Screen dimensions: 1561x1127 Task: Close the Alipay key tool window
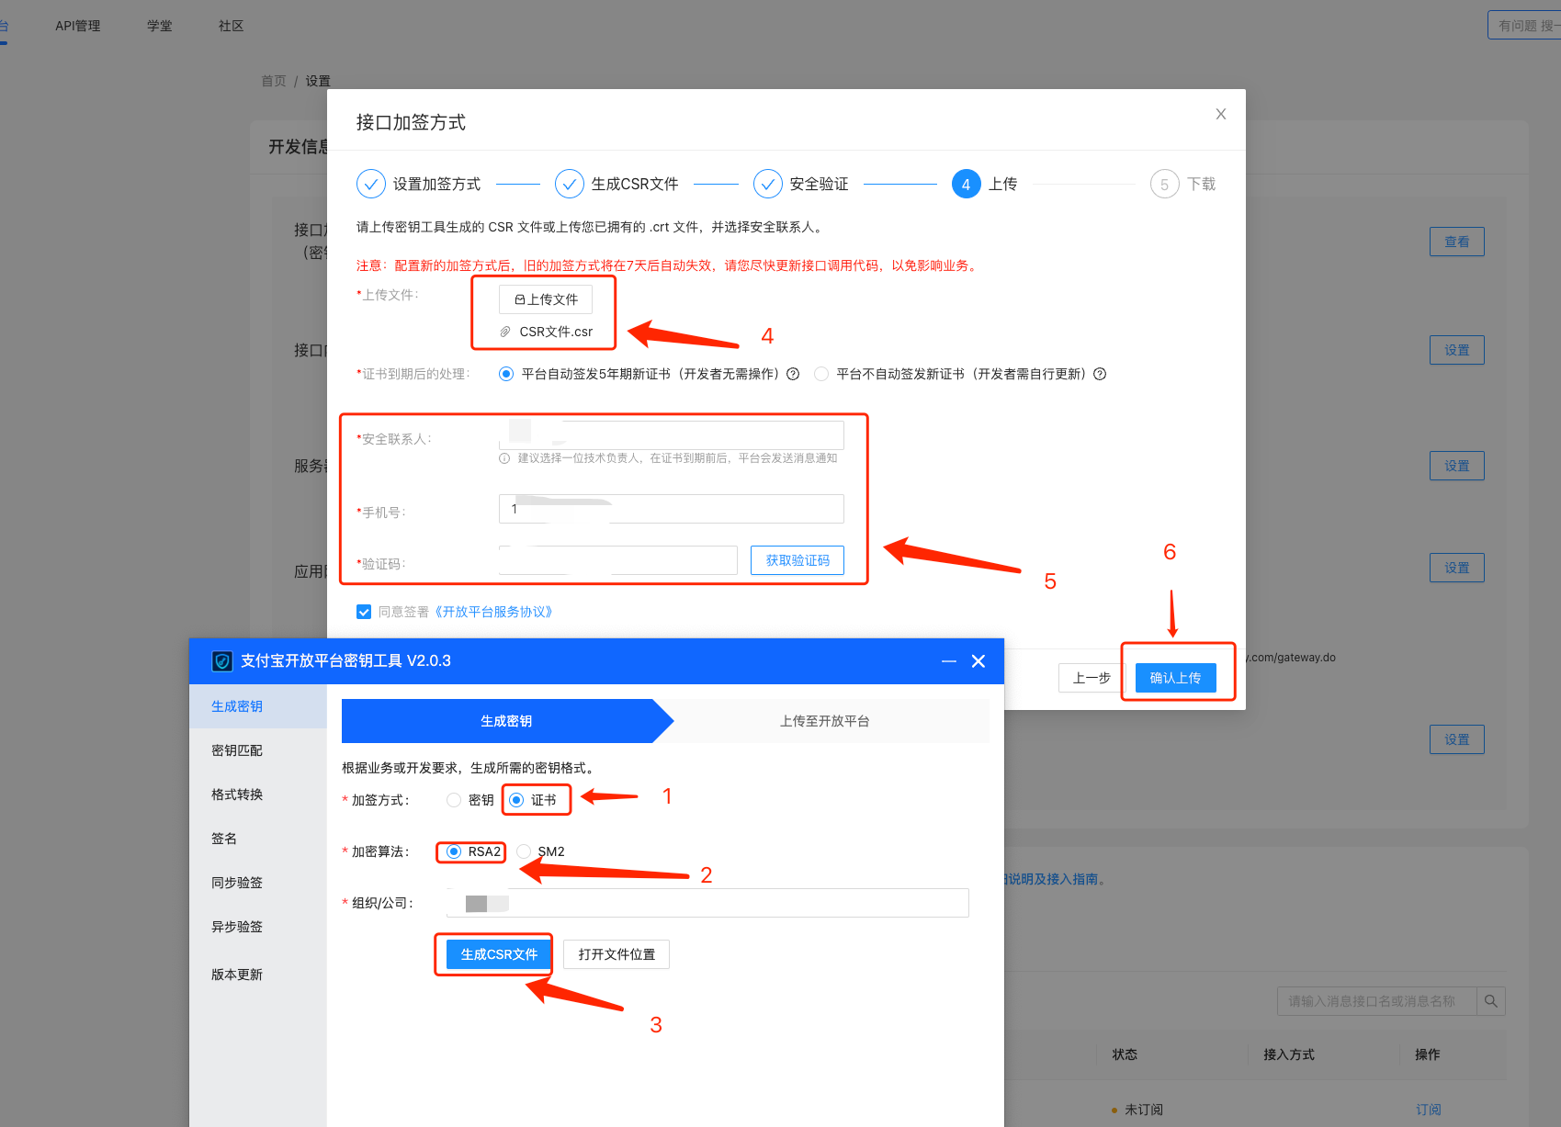pos(978,661)
